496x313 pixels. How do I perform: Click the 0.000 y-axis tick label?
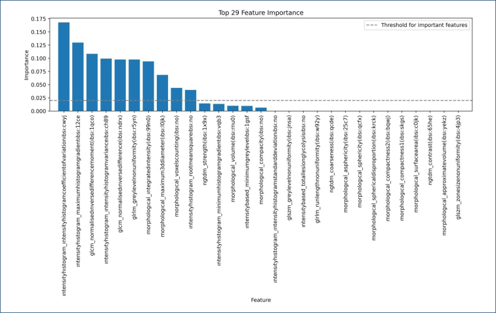click(x=38, y=111)
